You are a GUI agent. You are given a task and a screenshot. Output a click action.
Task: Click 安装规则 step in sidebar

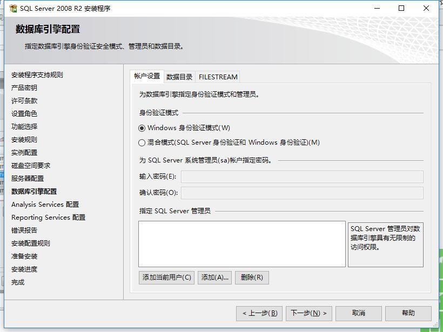point(24,140)
